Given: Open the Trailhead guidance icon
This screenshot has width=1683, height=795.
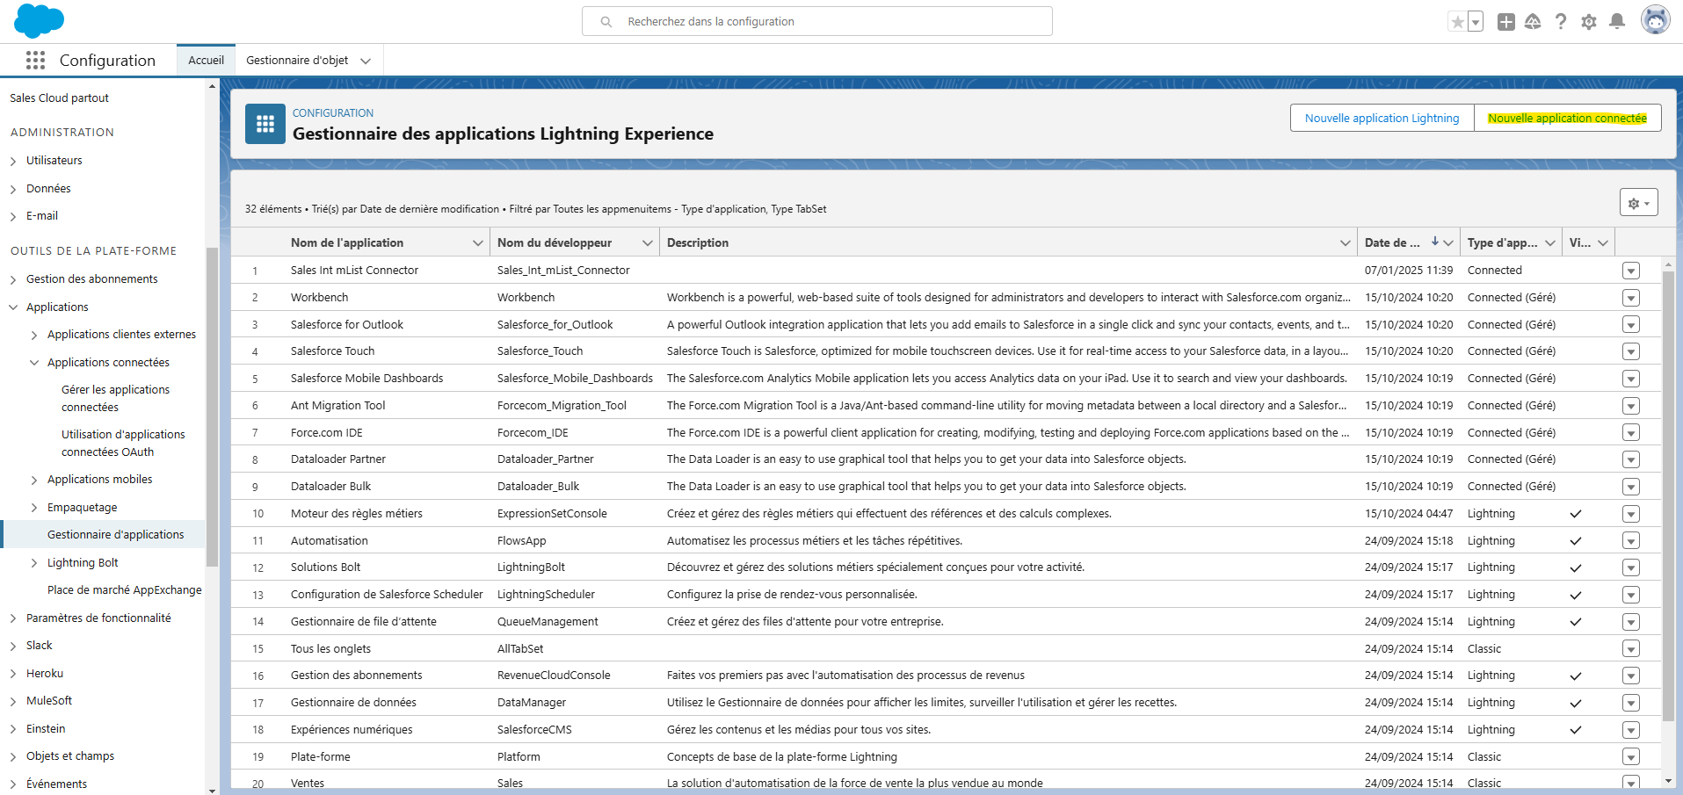Looking at the screenshot, I should pyautogui.click(x=1533, y=22).
